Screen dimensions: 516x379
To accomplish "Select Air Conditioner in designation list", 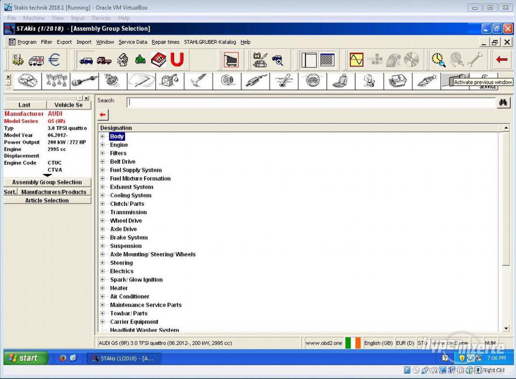I will point(129,297).
